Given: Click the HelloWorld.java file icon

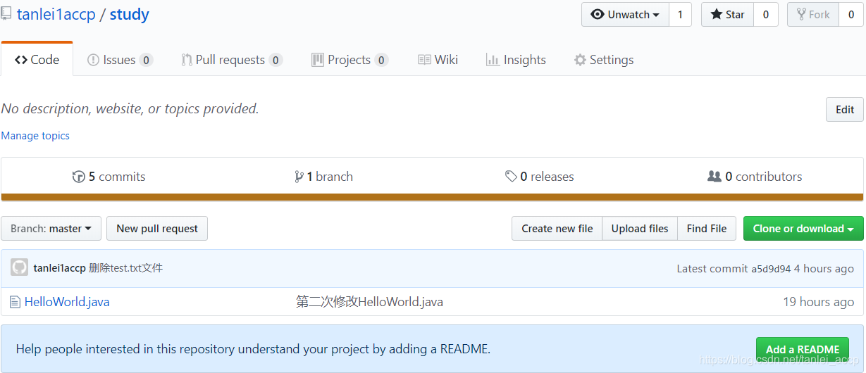Looking at the screenshot, I should point(15,302).
